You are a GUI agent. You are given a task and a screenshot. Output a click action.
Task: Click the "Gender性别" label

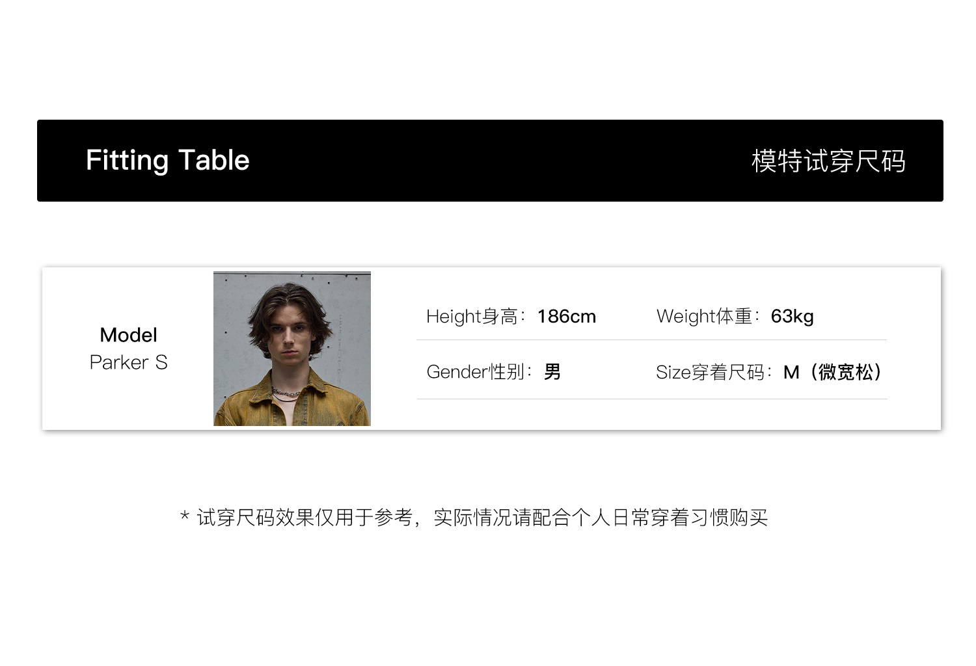[476, 372]
